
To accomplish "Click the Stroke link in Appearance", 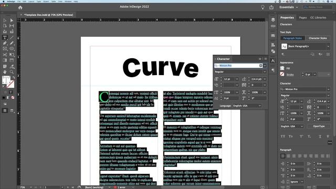I will [x=290, y=75].
